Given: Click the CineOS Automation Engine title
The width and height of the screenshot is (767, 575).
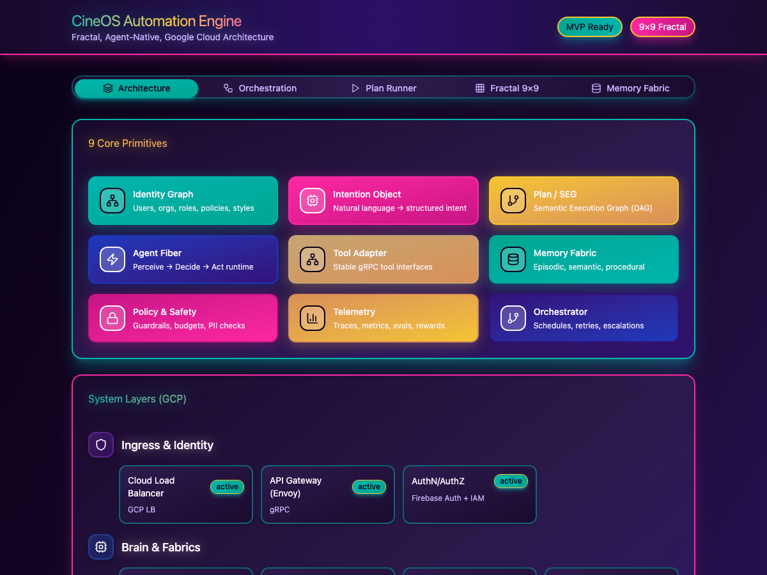Looking at the screenshot, I should pyautogui.click(x=157, y=21).
